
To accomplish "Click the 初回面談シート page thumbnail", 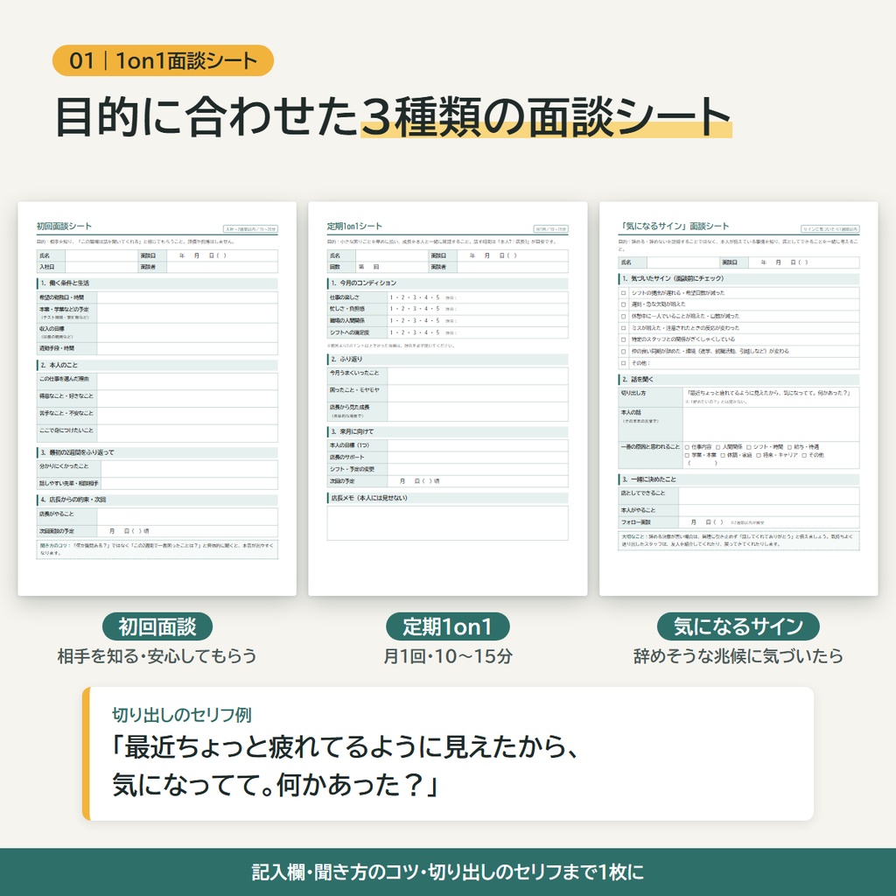I will pos(157,398).
